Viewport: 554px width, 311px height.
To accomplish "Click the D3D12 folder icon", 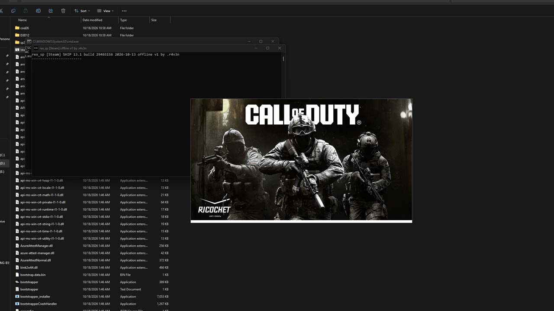I will pyautogui.click(x=17, y=35).
